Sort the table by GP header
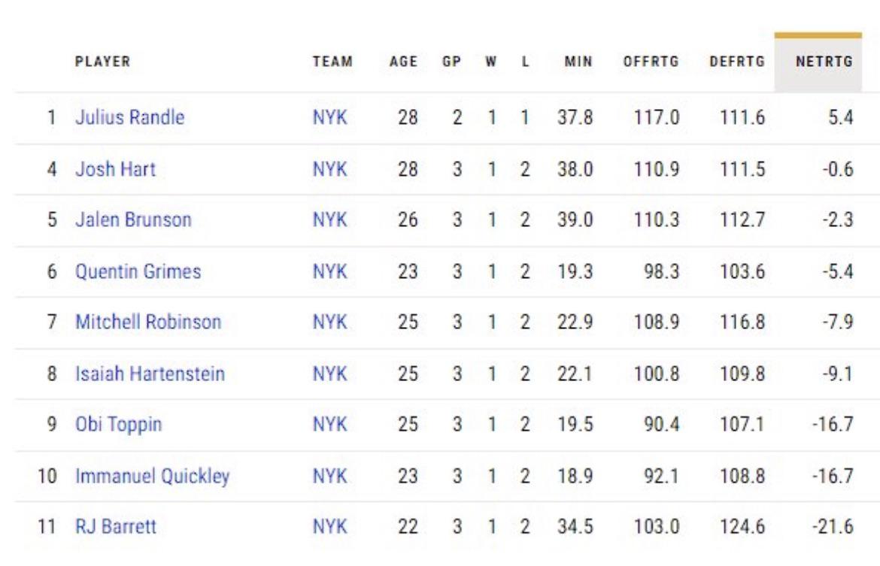This screenshot has width=880, height=566. click(451, 63)
